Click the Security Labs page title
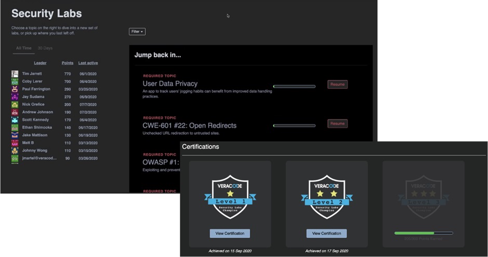 click(x=47, y=13)
